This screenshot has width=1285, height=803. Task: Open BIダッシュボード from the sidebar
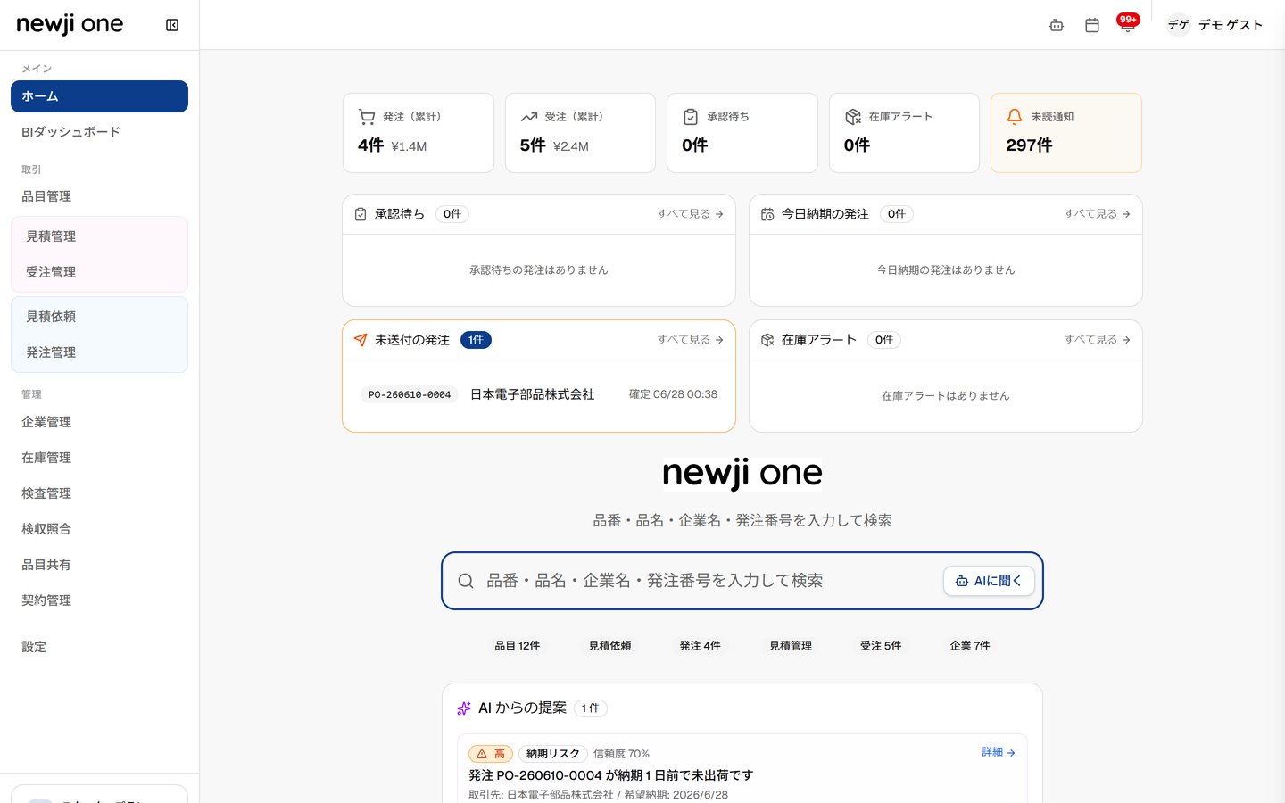99,132
